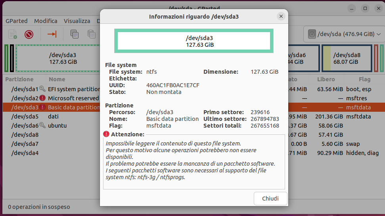Click 'hidden, diag' flag of /dev/sda4
Image resolution: width=385 pixels, height=216 pixels.
(x=362, y=153)
